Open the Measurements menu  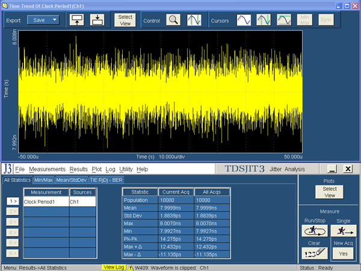[48, 169]
